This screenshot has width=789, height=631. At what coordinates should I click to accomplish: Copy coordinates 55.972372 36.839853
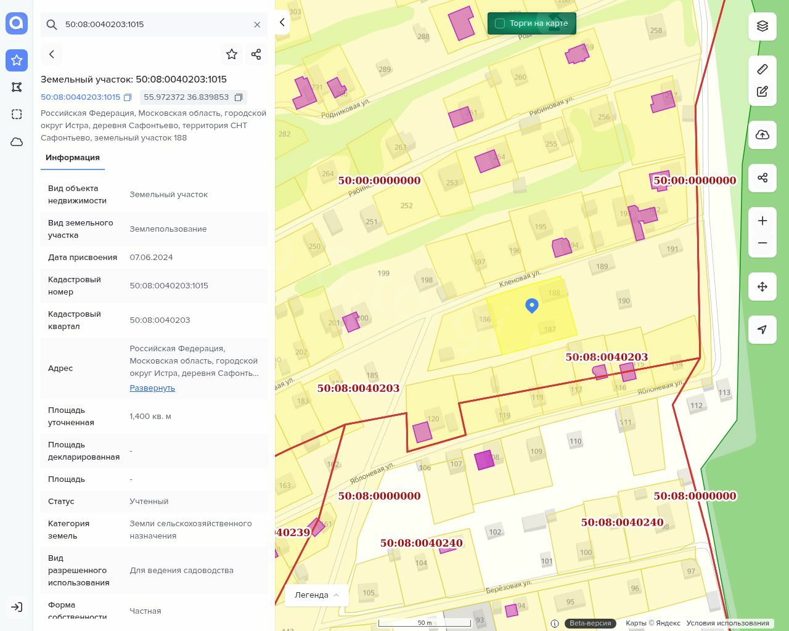239,97
